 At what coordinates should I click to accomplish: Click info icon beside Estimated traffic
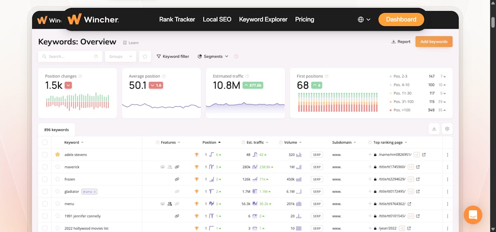pos(247,76)
